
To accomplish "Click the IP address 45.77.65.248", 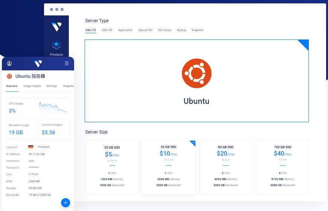I will tap(36, 154).
